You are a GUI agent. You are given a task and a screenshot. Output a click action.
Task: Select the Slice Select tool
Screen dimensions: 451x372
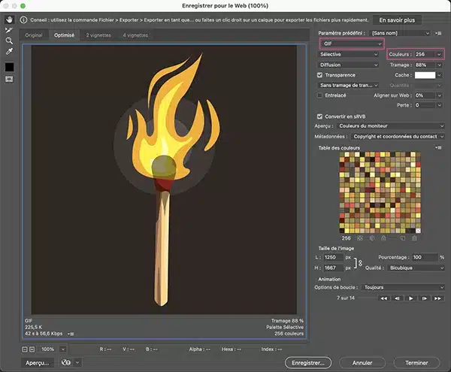coord(9,30)
